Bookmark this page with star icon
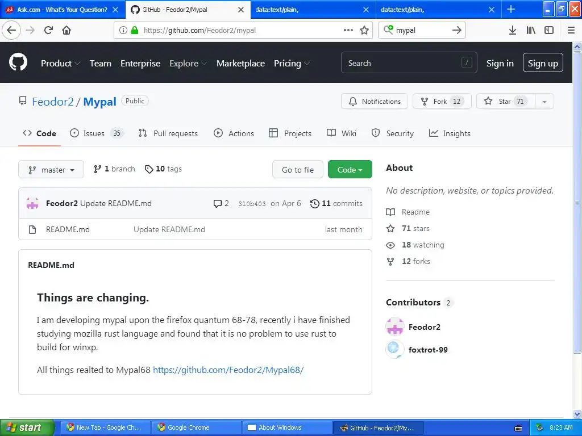 click(x=364, y=30)
